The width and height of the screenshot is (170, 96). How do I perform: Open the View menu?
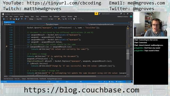click(x=11, y=17)
